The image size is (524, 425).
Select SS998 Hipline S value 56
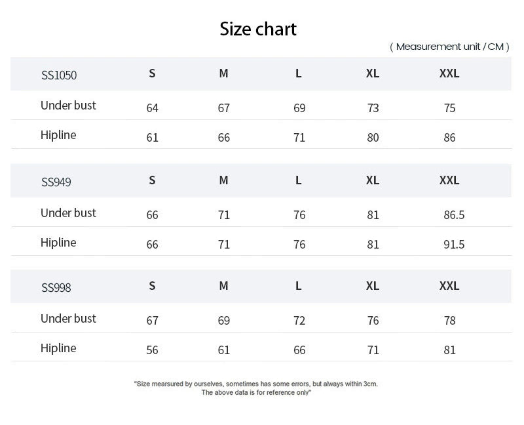pyautogui.click(x=153, y=350)
